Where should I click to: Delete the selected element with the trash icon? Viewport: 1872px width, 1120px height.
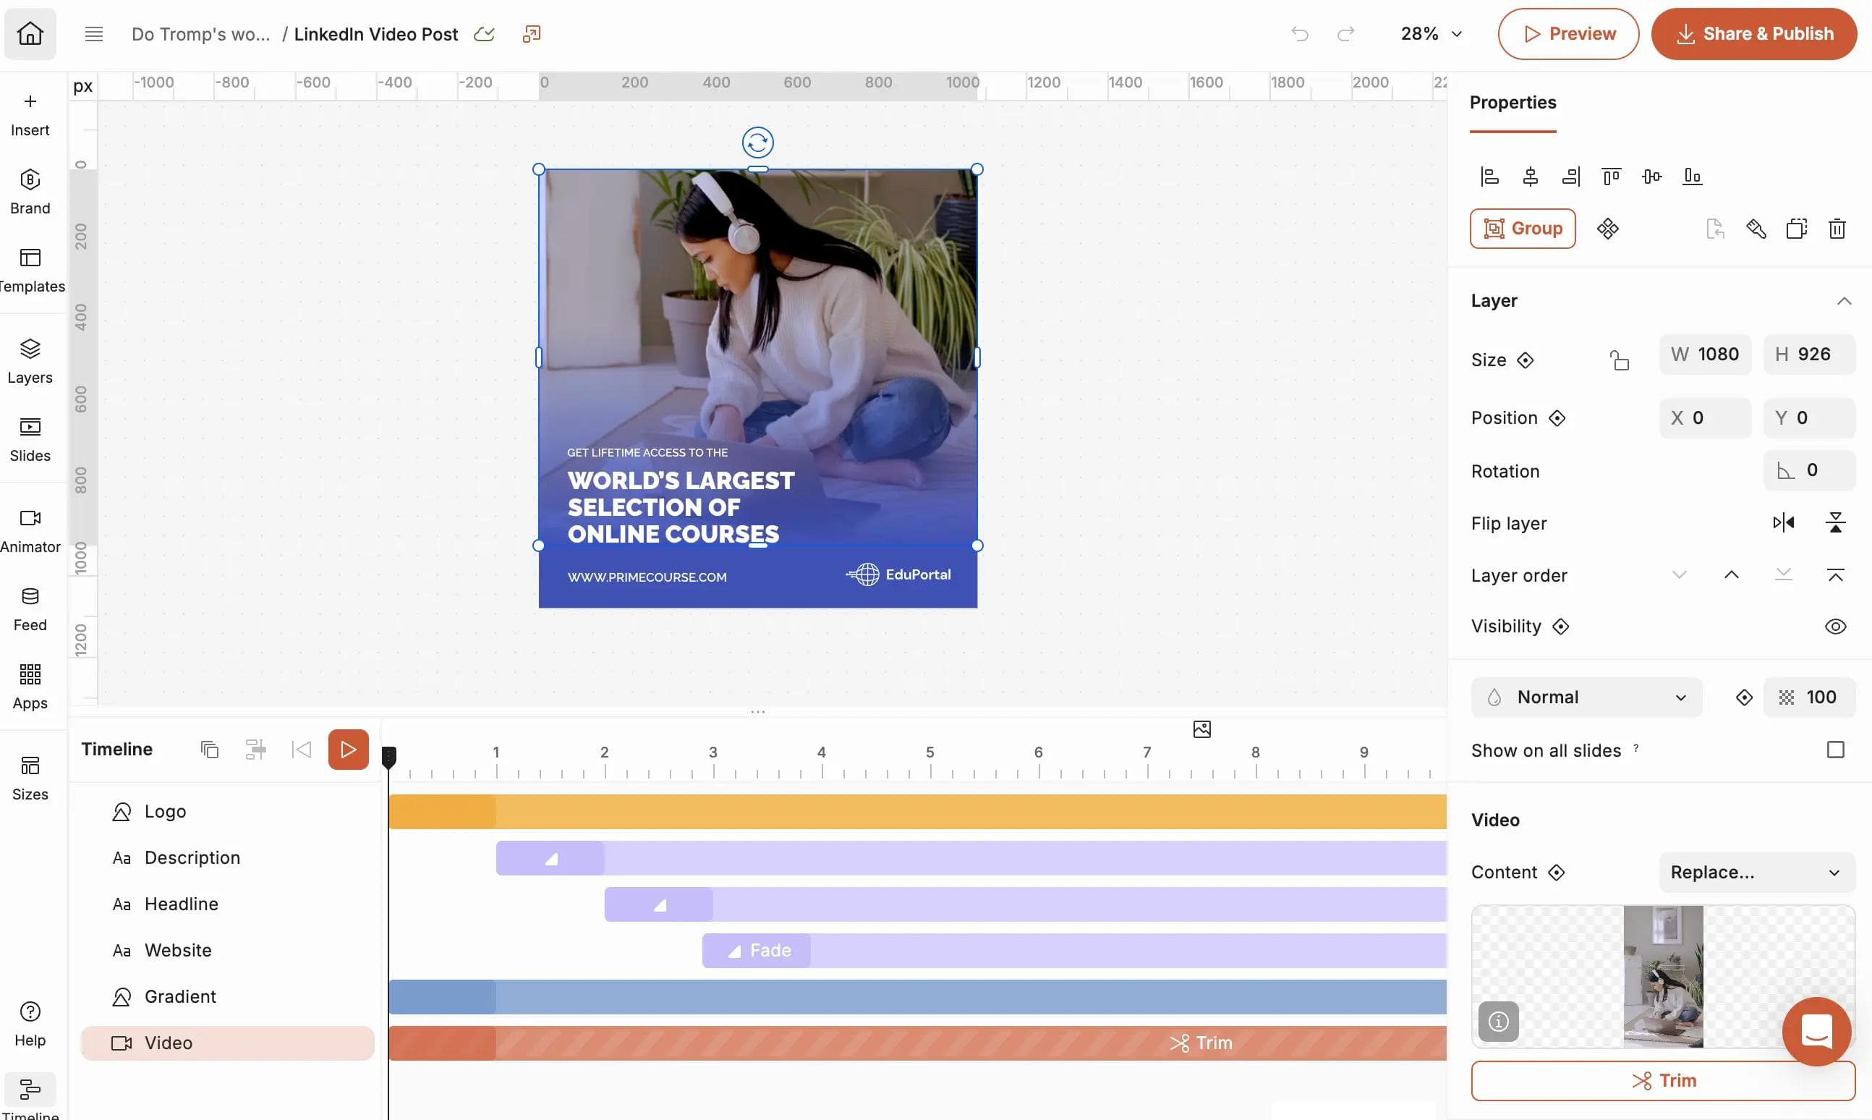[1837, 228]
